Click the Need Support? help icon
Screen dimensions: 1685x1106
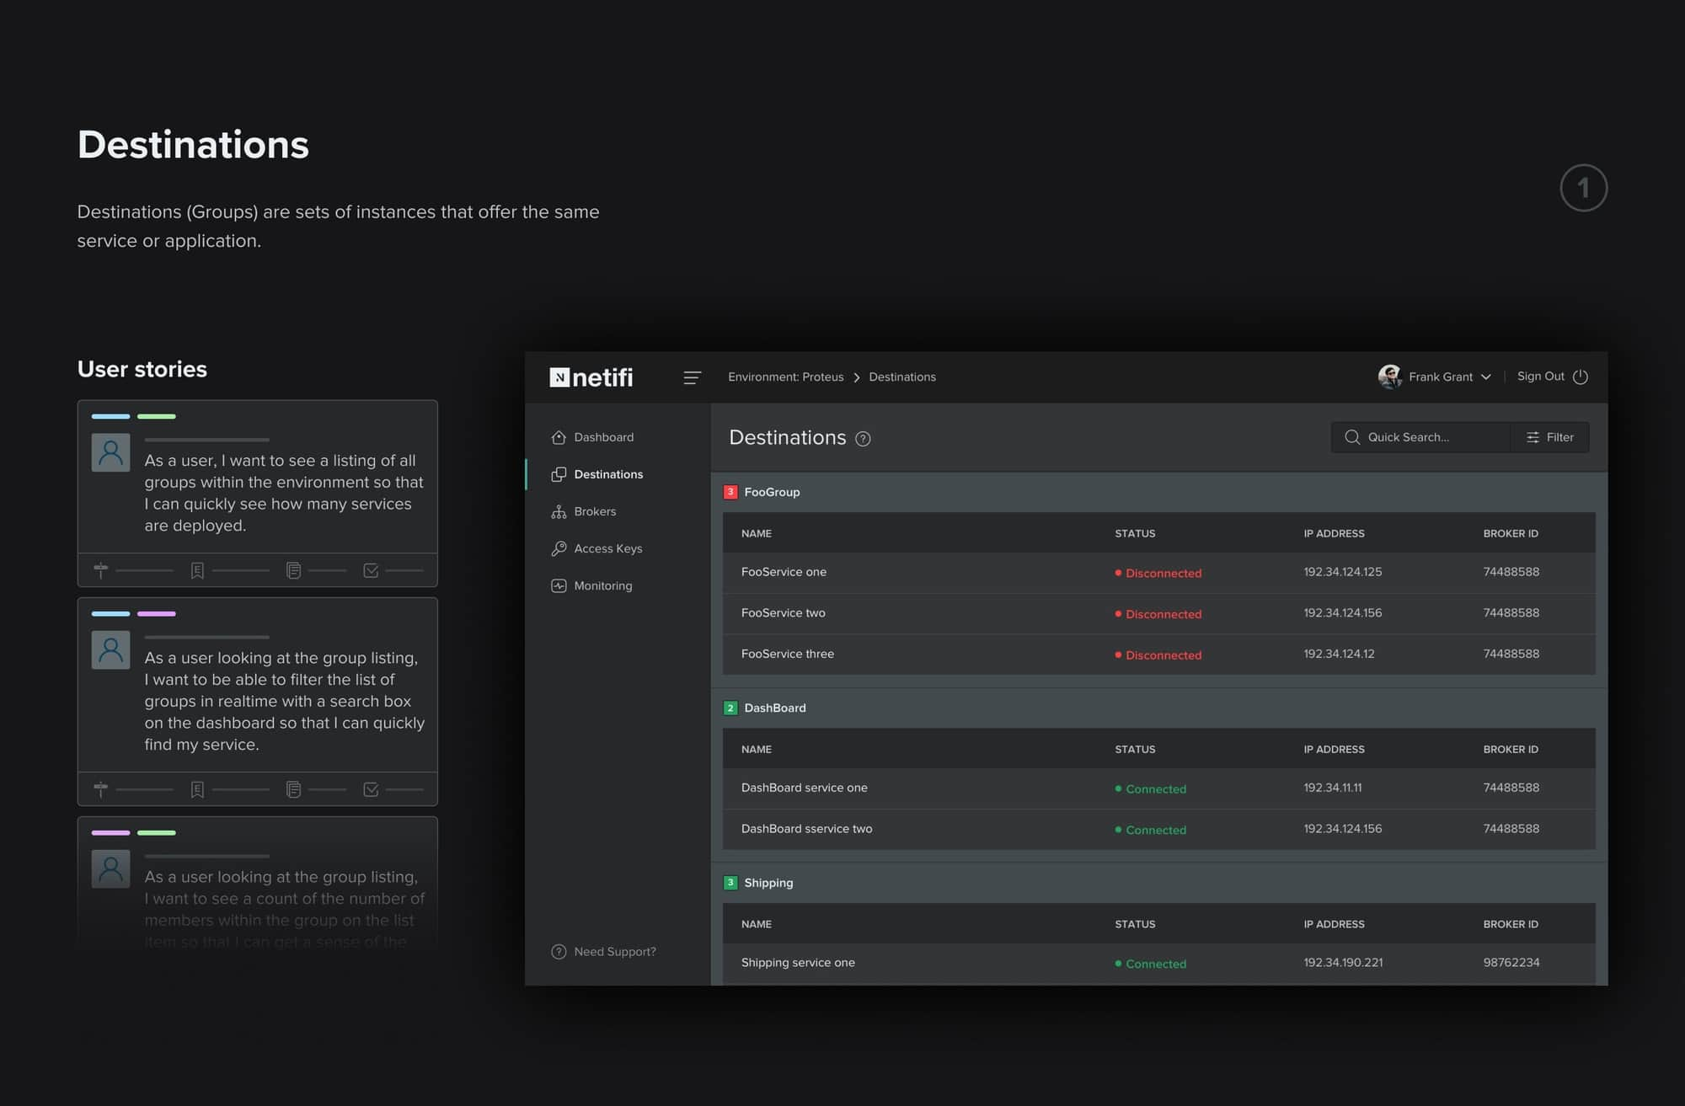coord(558,950)
